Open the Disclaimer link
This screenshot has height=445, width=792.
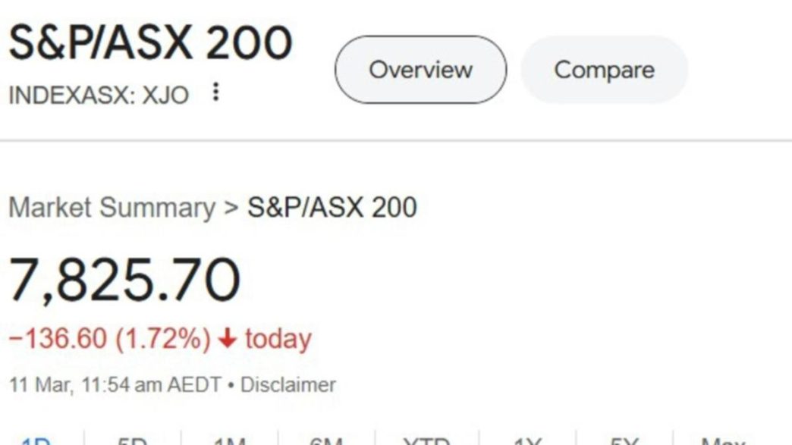[x=288, y=385]
